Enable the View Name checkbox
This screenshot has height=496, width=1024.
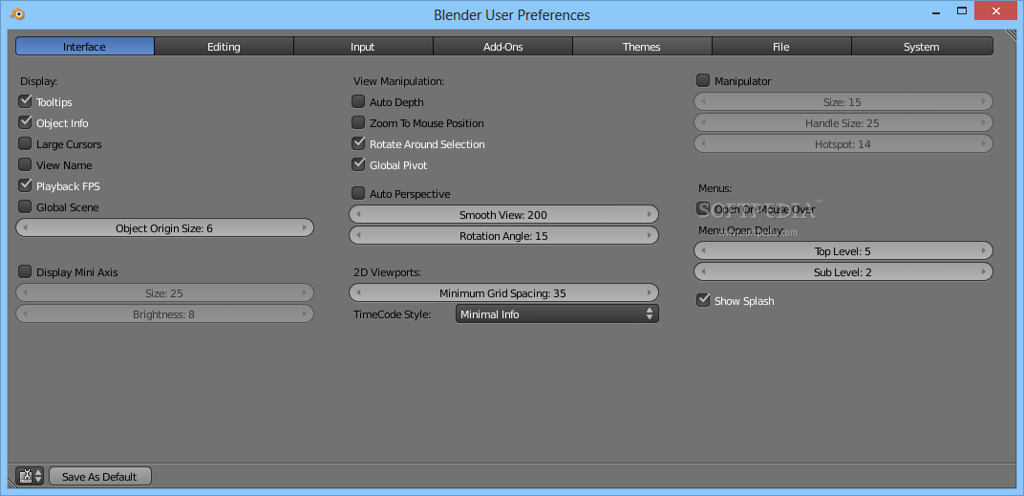(x=25, y=164)
